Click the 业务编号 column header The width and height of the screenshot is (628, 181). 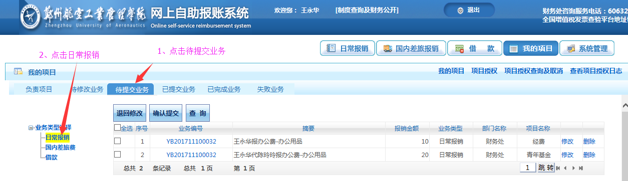[x=191, y=128]
